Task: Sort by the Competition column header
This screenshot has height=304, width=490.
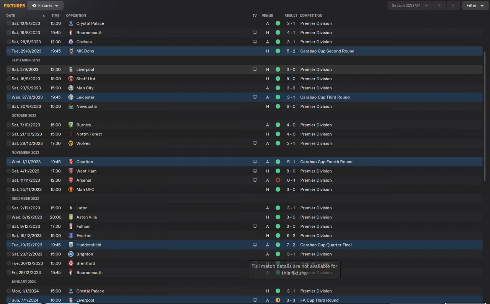Action: pyautogui.click(x=311, y=16)
